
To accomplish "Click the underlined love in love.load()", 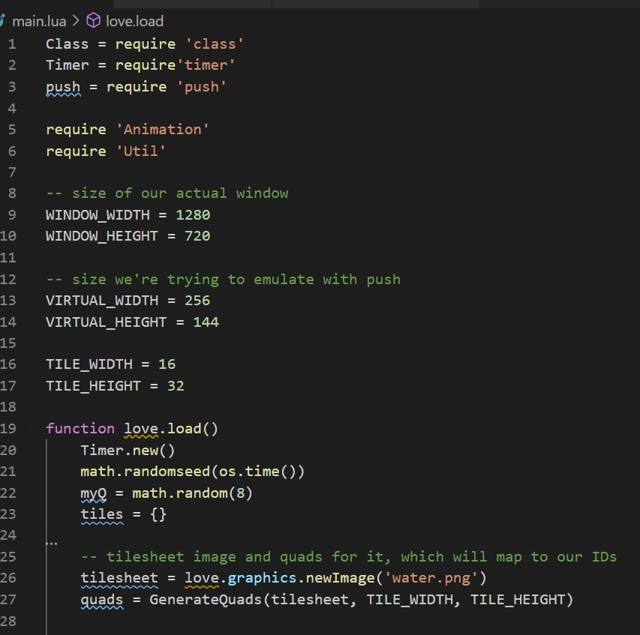I will (x=141, y=430).
